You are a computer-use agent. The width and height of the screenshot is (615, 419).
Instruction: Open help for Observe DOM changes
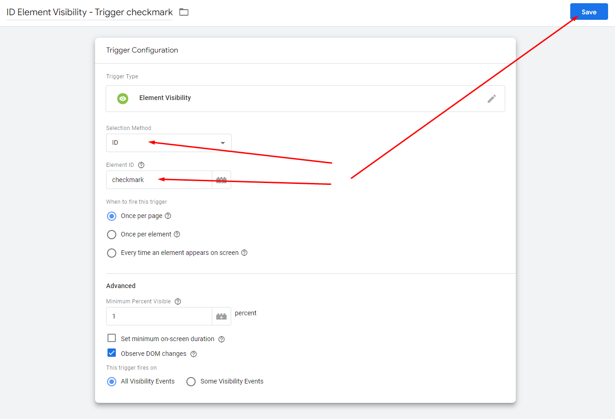click(x=194, y=354)
